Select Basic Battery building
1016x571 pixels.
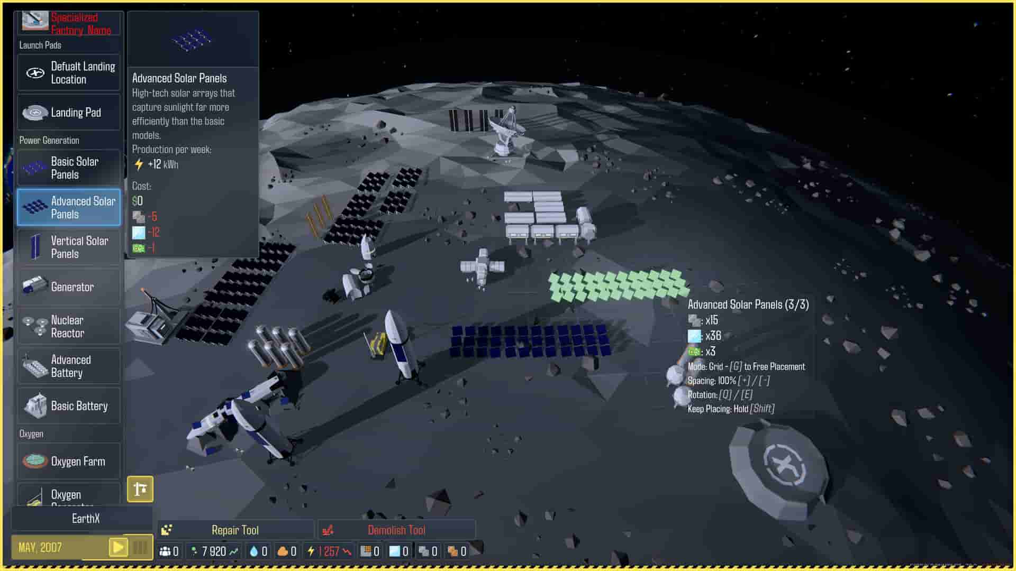(69, 406)
